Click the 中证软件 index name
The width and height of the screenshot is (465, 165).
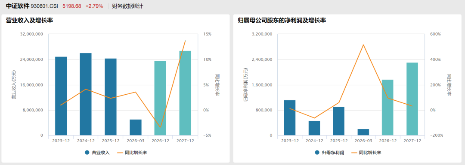pyautogui.click(x=18, y=6)
